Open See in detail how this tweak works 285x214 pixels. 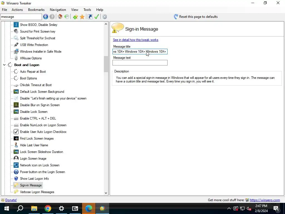[x=136, y=40]
